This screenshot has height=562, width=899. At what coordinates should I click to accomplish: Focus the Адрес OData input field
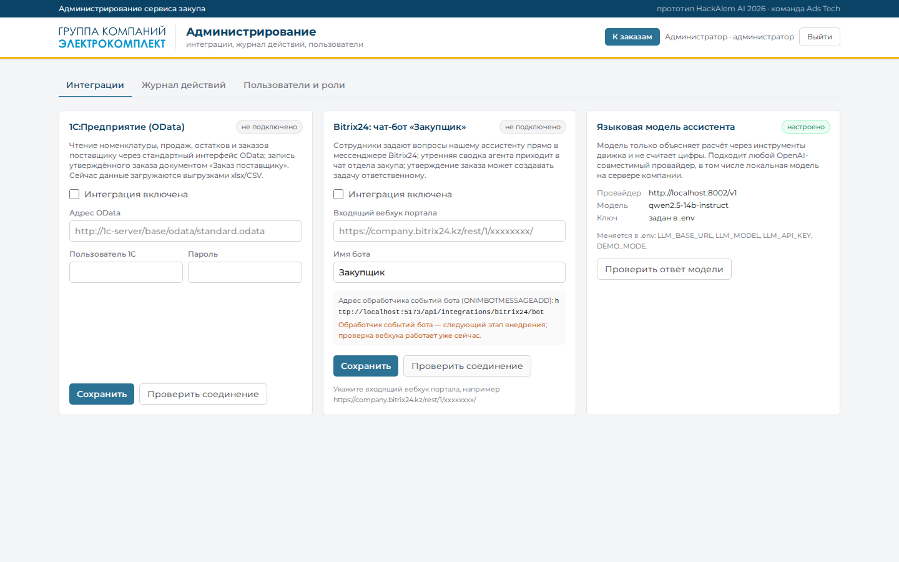pos(185,231)
